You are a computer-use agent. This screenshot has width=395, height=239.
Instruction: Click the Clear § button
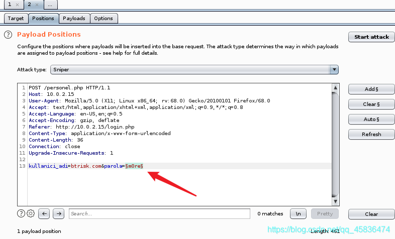click(x=371, y=104)
